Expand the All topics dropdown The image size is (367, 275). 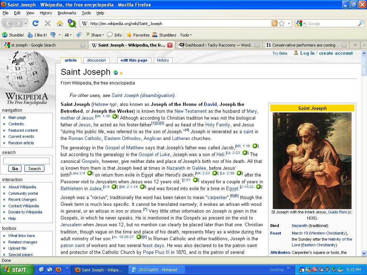pos(68,35)
